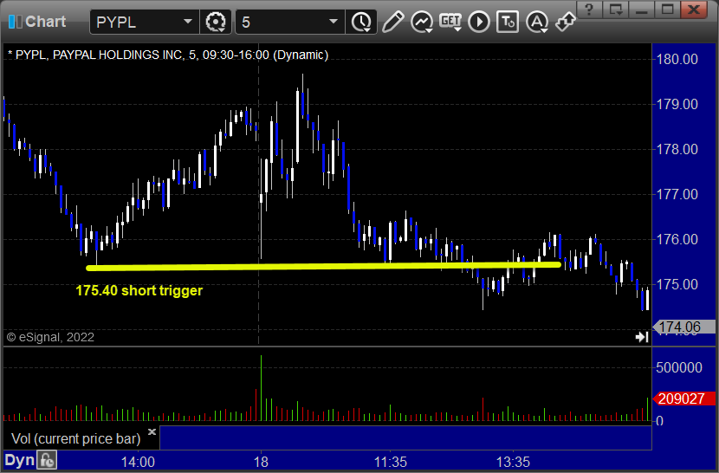The image size is (719, 473).
Task: Open the studies line-chart icon menu
Action: pyautogui.click(x=422, y=22)
